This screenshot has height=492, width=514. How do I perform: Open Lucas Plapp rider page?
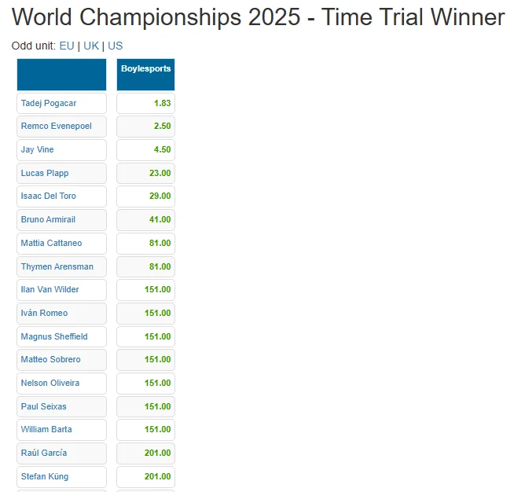(x=45, y=173)
